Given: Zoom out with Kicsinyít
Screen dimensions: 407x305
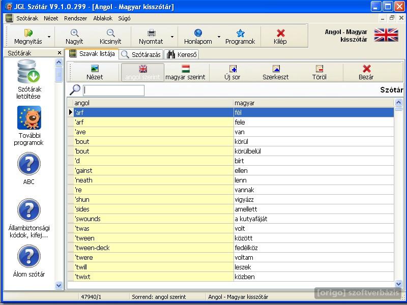Looking at the screenshot, I should pyautogui.click(x=110, y=36).
